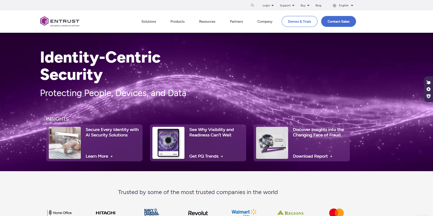Click the pointing hand icon in side panel
The width and height of the screenshot is (433, 216).
[x=428, y=82]
